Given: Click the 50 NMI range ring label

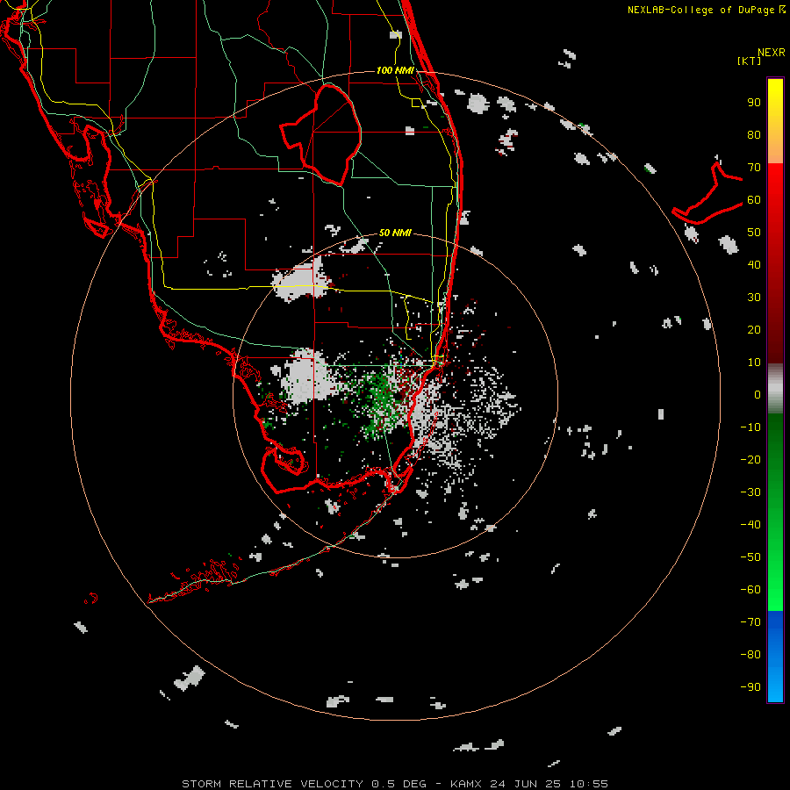Looking at the screenshot, I should tap(395, 233).
